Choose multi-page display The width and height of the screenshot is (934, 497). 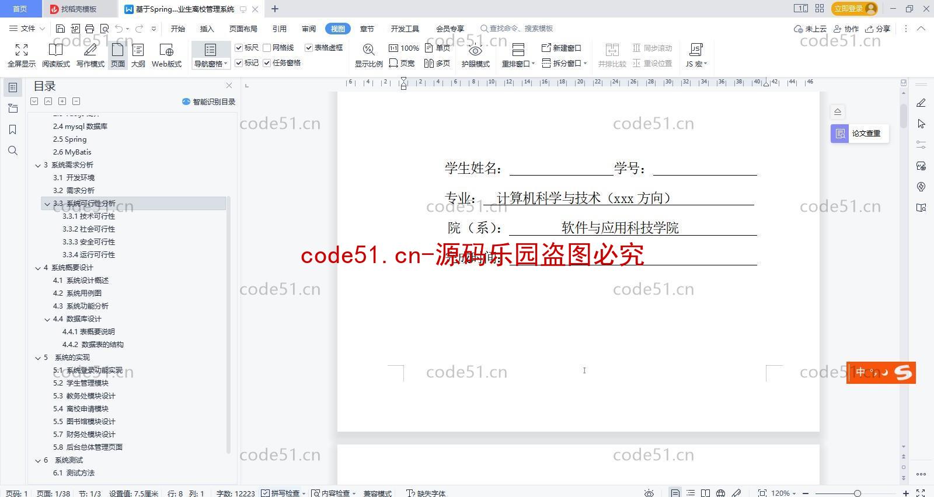(x=438, y=63)
